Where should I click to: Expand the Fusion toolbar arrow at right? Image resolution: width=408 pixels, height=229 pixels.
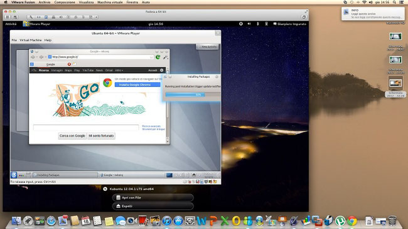click(x=96, y=17)
